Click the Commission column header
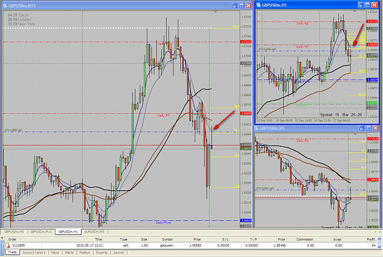Image resolution: width=383 pixels, height=257 pixels. point(300,239)
